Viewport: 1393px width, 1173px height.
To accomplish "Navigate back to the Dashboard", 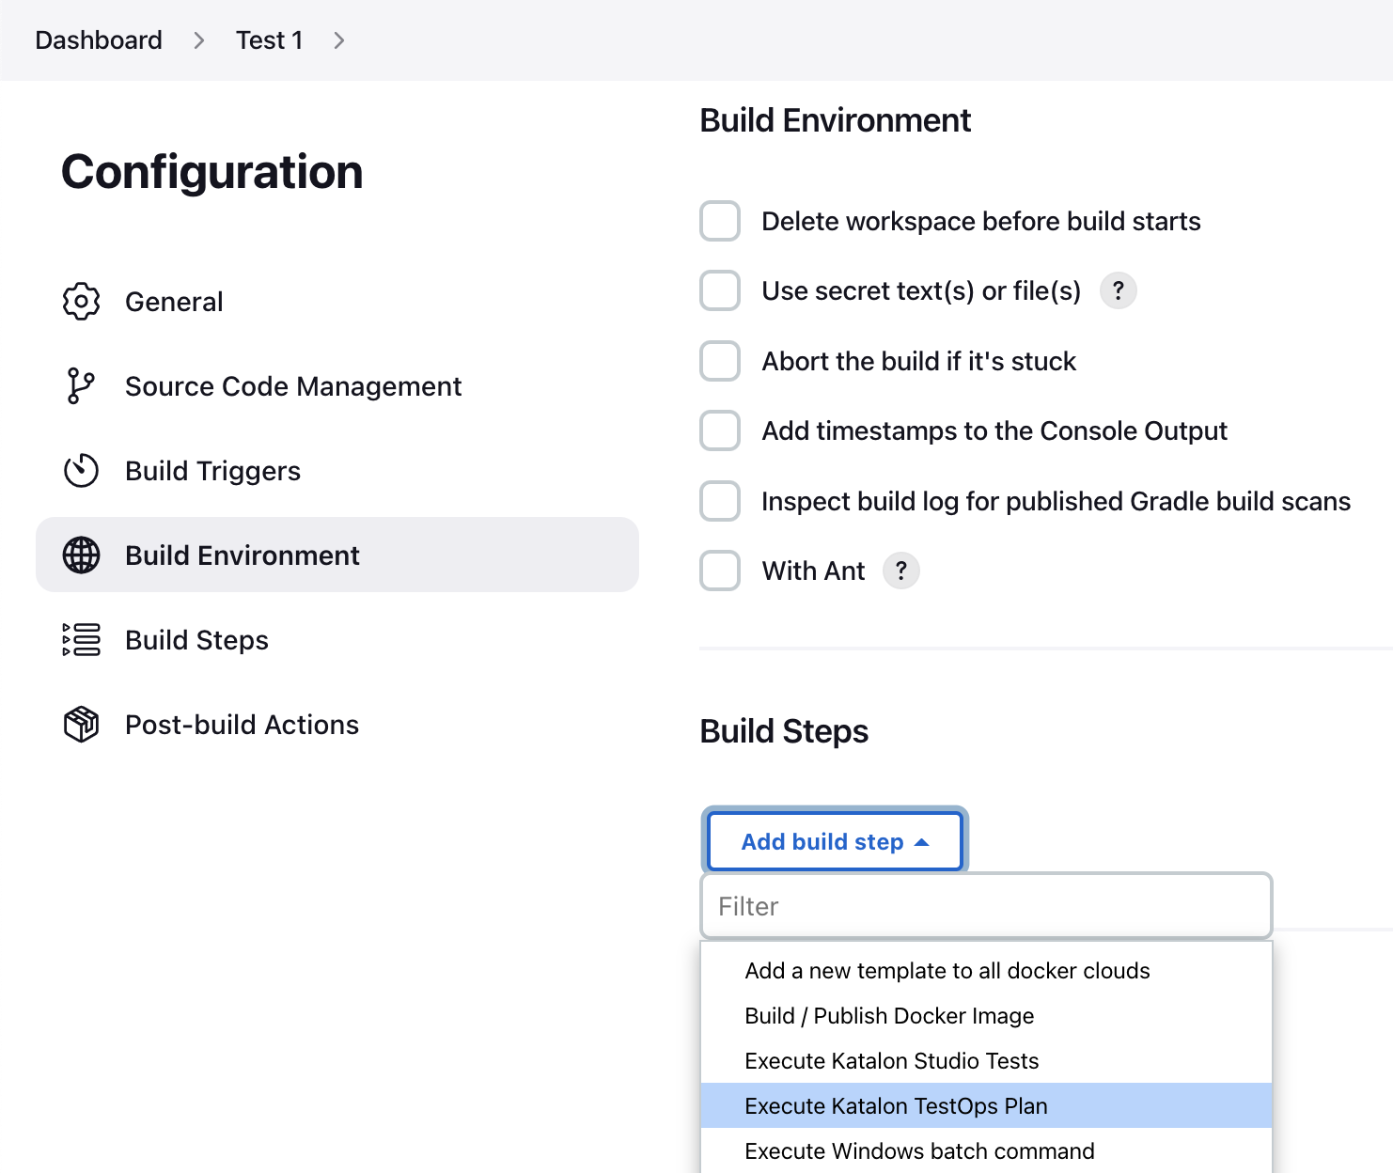I will (x=98, y=40).
